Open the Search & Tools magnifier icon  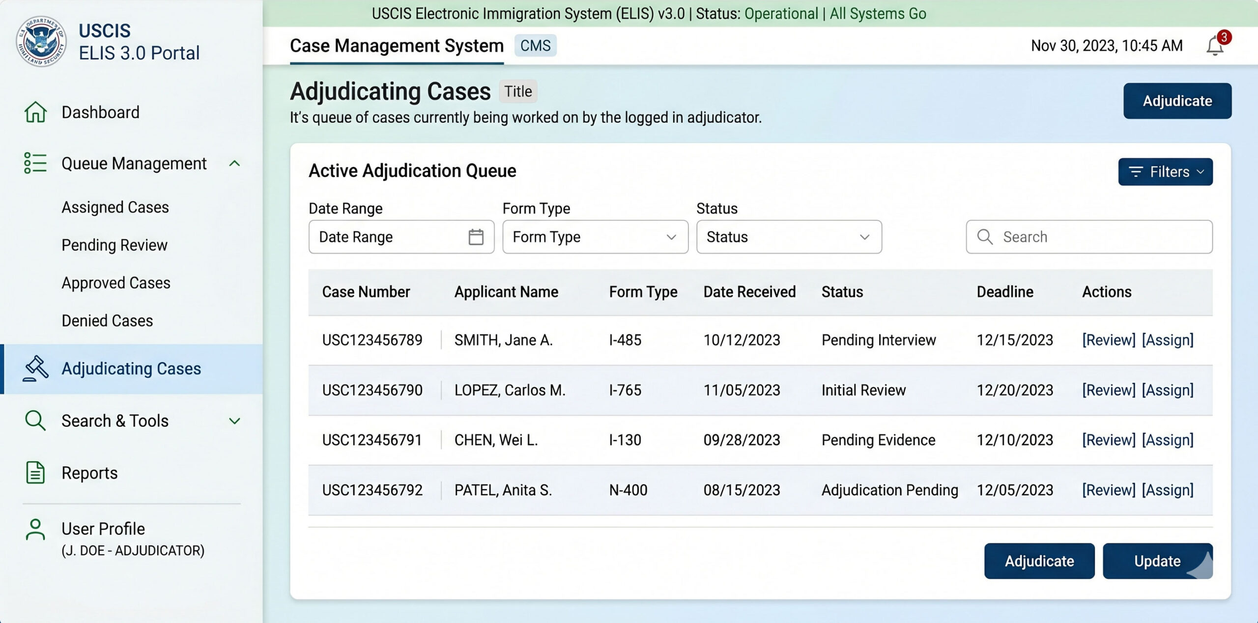[34, 421]
